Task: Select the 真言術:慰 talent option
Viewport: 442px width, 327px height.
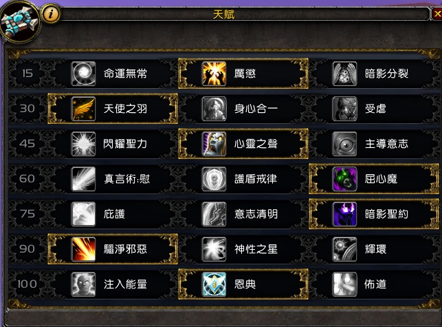Action: [113, 179]
